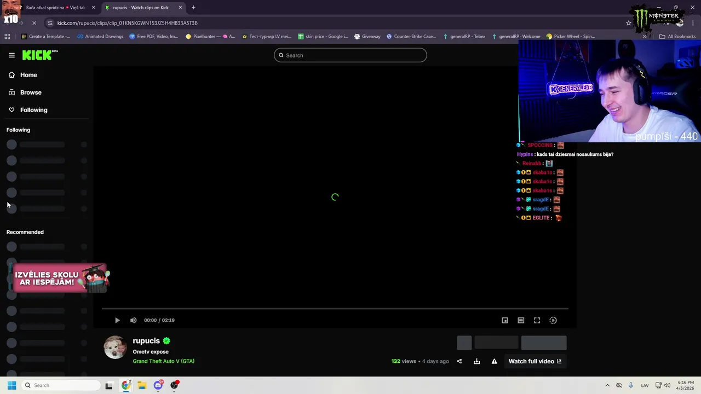Click the Watch full video button
The height and width of the screenshot is (394, 701).
(535, 361)
